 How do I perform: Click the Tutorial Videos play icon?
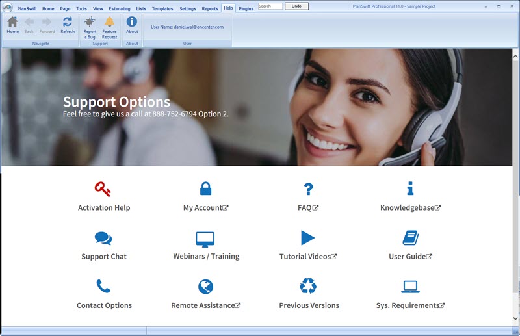[x=307, y=238]
